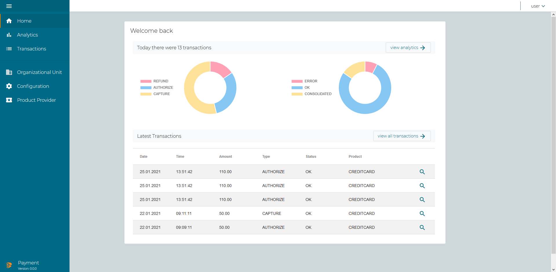556x272 pixels.
Task: Click the Home house icon
Action: click(9, 21)
